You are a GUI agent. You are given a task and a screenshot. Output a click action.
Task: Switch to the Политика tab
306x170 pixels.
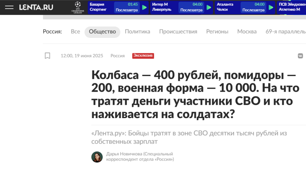coord(137,32)
